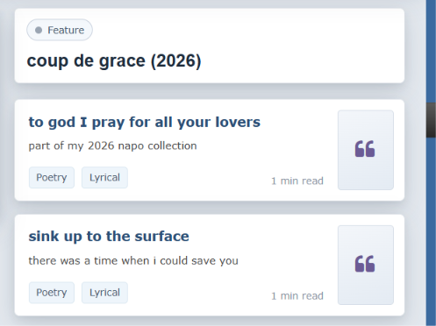Select Poetry tag on 'sink up to the surface'
This screenshot has height=326, width=436.
52,293
